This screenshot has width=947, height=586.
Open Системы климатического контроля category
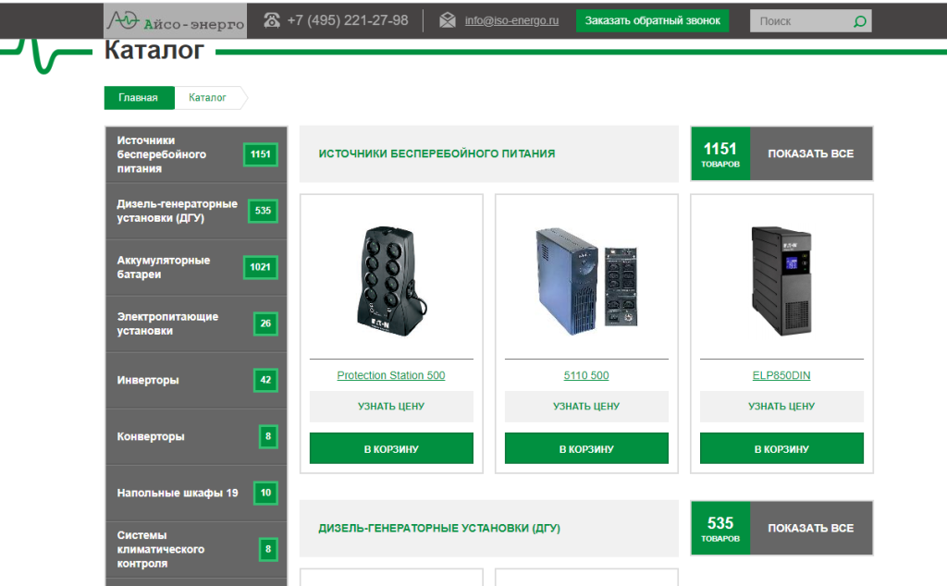196,549
